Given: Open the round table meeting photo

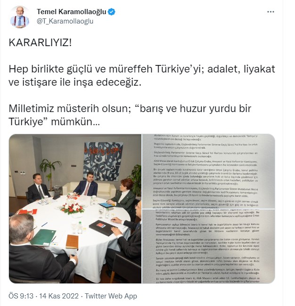Looking at the screenshot, I should (75, 209).
